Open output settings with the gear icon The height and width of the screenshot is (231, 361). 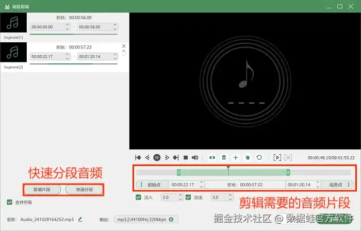171,220
